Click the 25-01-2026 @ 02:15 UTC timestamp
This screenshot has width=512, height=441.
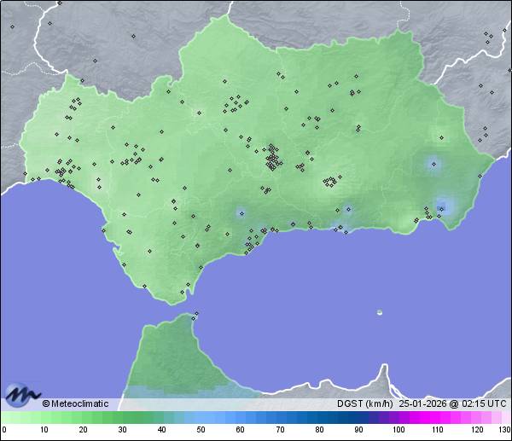(451, 403)
